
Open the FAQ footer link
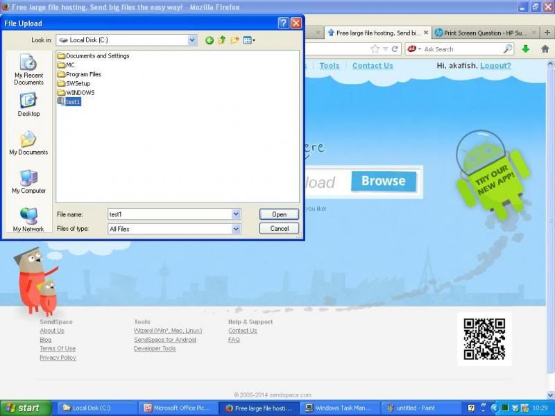234,340
